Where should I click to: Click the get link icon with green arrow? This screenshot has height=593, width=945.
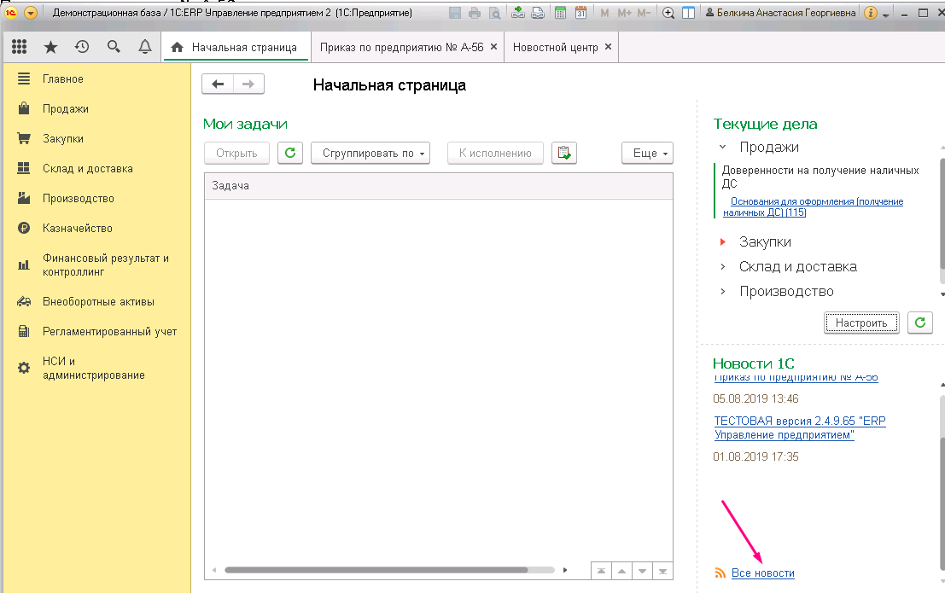[x=517, y=12]
